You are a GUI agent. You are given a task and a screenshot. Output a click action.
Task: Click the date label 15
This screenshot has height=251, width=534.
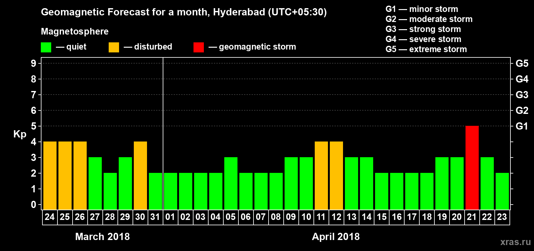(381, 217)
